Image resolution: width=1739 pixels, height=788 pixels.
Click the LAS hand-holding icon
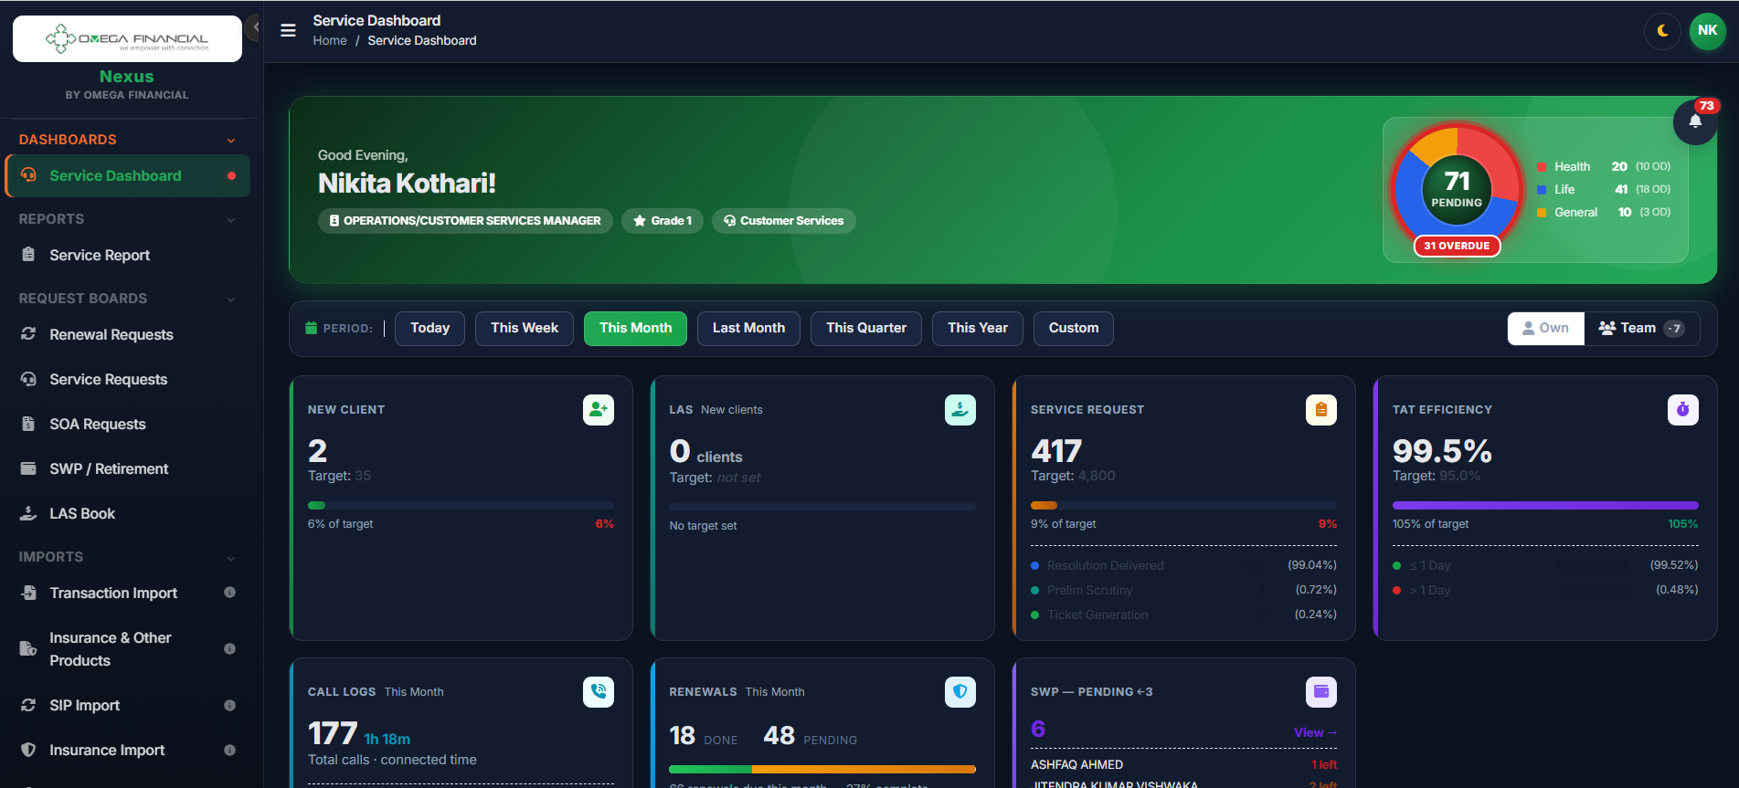(x=960, y=410)
